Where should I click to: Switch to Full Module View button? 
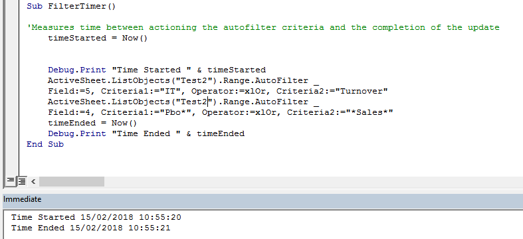point(22,181)
